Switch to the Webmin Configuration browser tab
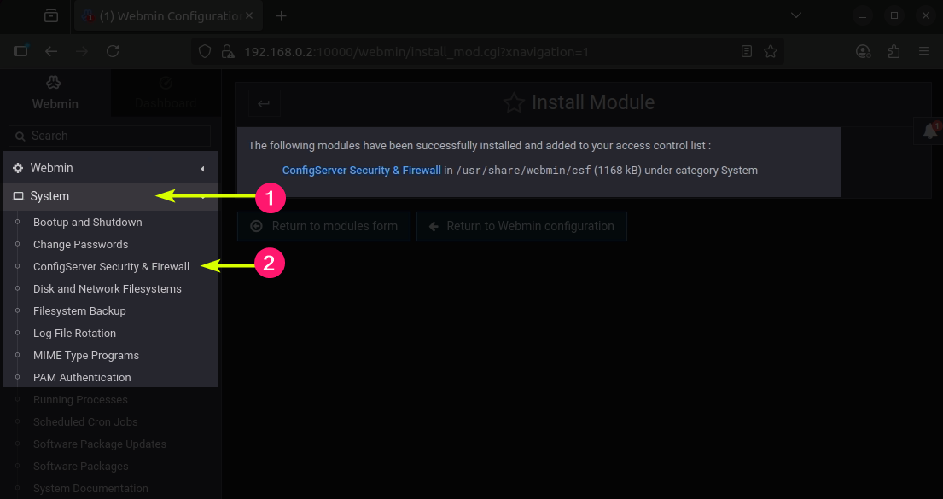 click(162, 15)
